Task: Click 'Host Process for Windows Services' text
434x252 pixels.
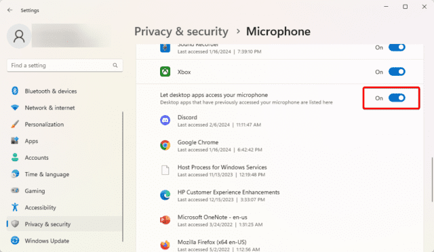Action: (x=222, y=167)
